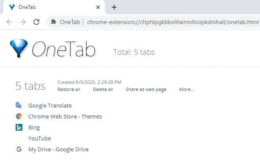Click the 5 tabs group title
The image size is (260, 161).
30,86
